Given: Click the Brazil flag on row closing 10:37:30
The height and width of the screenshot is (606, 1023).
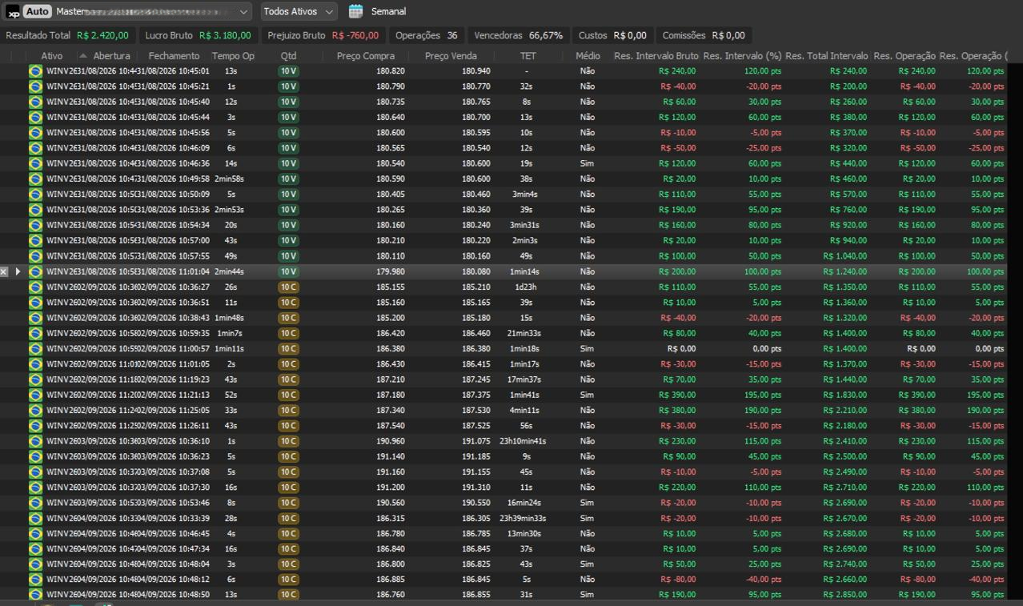Looking at the screenshot, I should (x=35, y=488).
